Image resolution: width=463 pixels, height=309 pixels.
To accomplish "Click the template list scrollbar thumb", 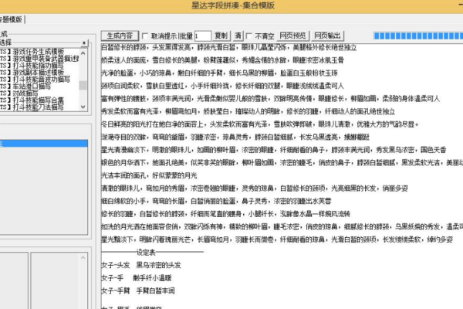I will (x=83, y=85).
